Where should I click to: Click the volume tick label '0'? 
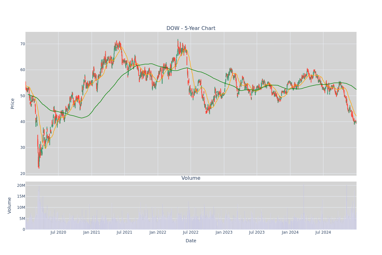[24, 229]
